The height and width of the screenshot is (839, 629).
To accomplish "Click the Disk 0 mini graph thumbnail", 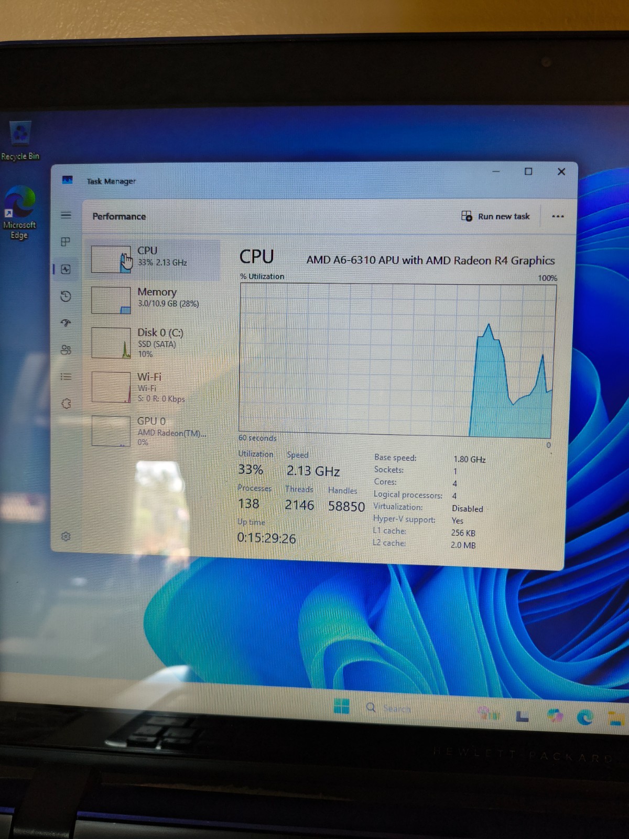I will (111, 342).
